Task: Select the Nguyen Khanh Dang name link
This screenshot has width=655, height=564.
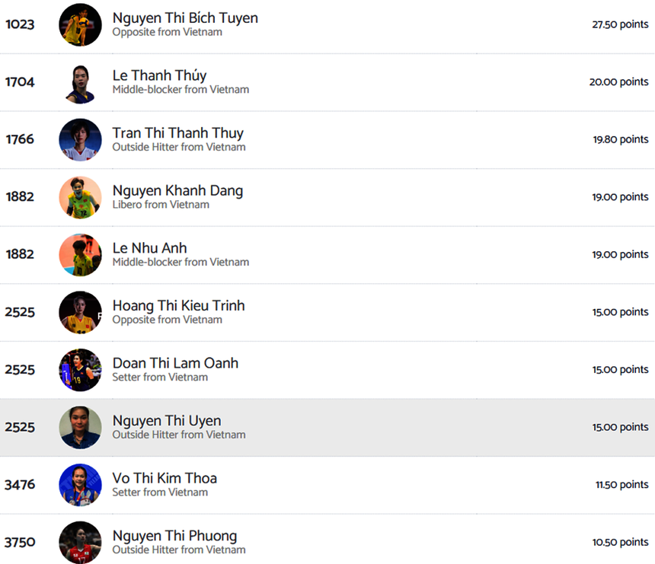Action: pyautogui.click(x=177, y=190)
